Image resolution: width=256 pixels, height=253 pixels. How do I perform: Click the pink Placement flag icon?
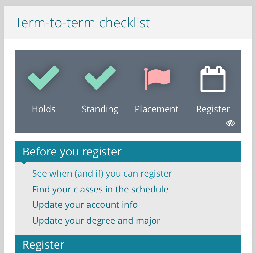157,79
